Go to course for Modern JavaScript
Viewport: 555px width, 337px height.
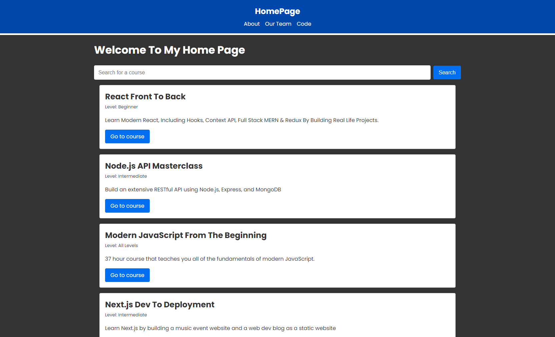[x=127, y=275]
